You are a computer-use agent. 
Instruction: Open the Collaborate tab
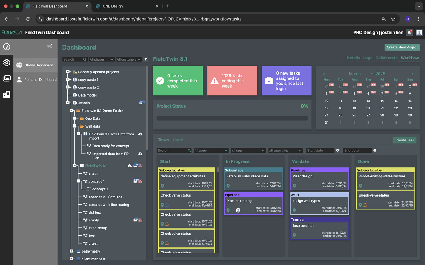pos(386,58)
